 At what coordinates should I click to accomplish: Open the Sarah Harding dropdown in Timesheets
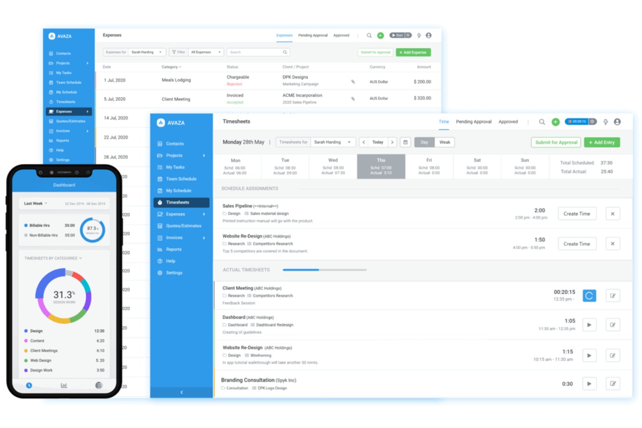[333, 142]
